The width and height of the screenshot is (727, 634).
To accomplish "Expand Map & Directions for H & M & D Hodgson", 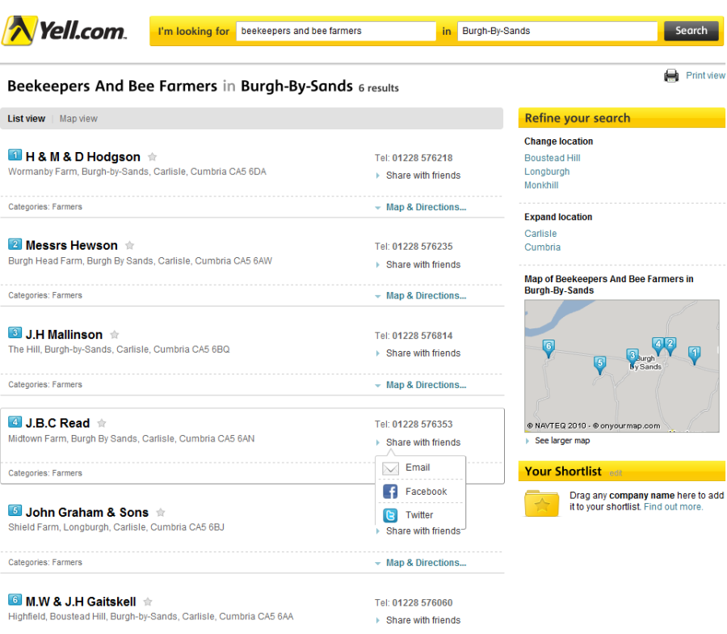I will (421, 207).
